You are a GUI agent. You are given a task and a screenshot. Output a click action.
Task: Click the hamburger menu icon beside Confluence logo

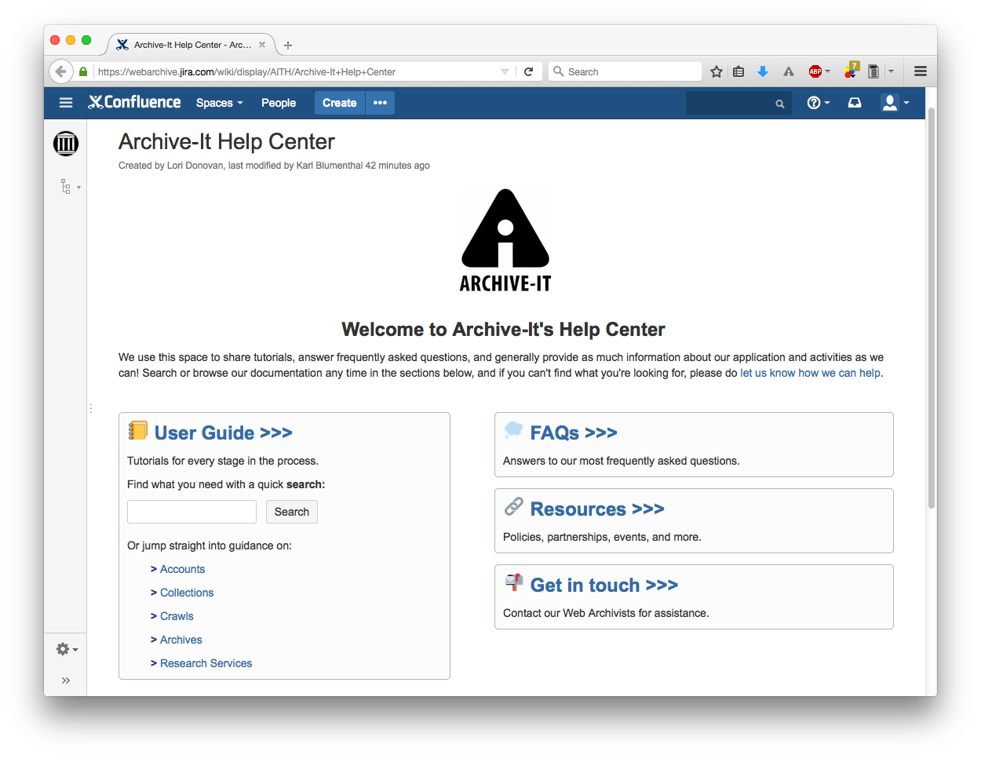click(66, 103)
